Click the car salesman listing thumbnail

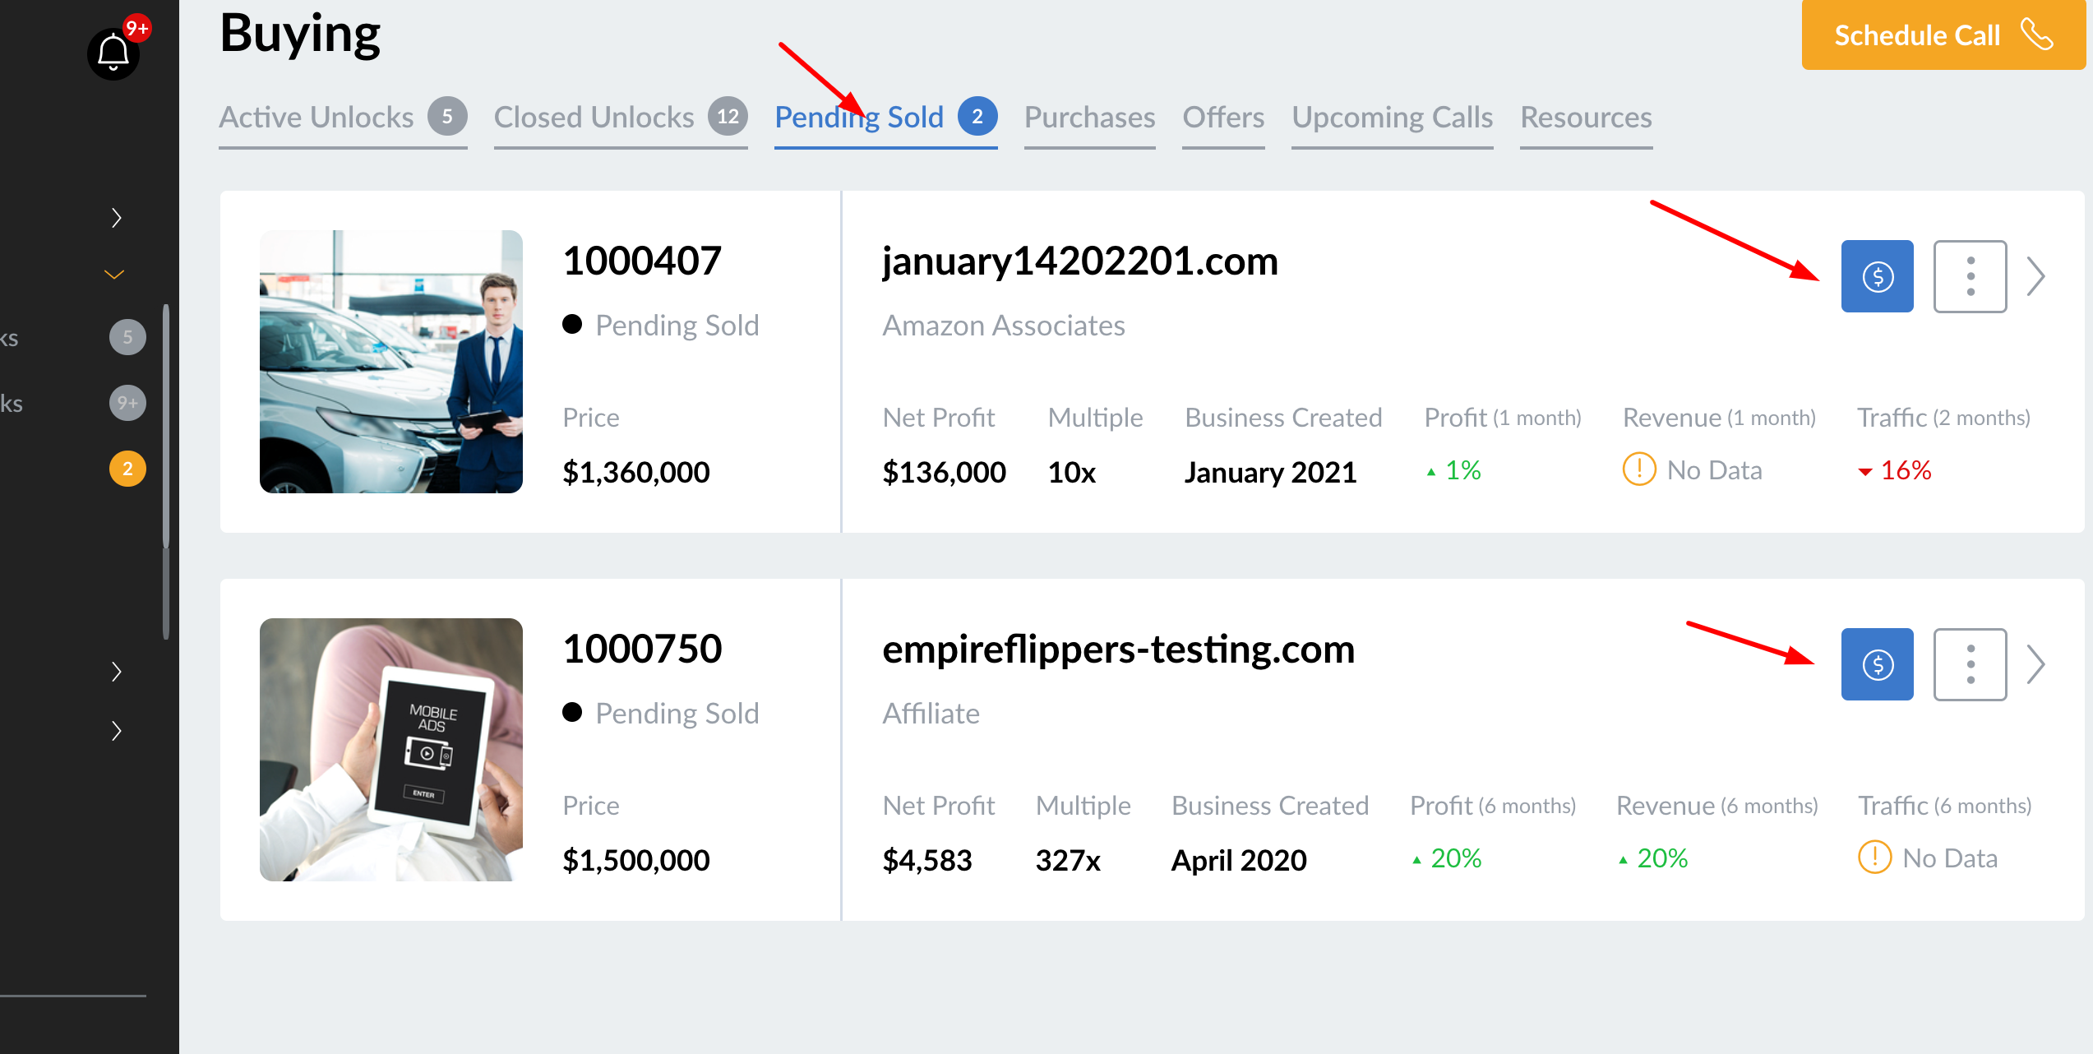[x=391, y=362]
